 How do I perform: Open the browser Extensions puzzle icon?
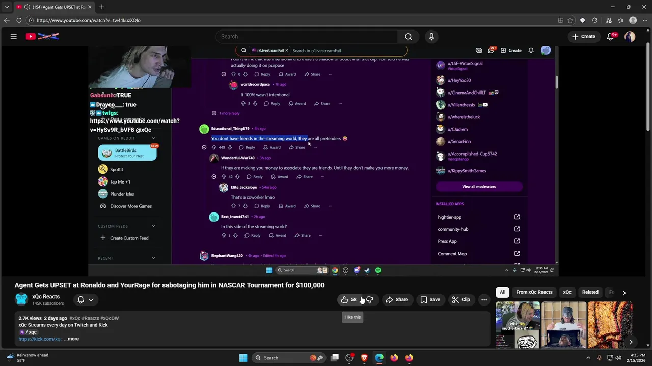click(x=595, y=20)
